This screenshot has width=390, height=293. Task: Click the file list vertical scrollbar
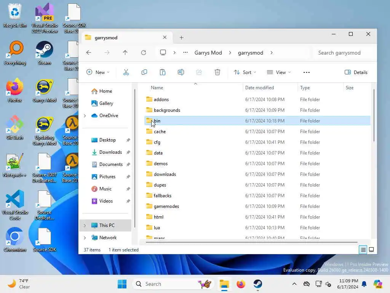[x=374, y=116]
